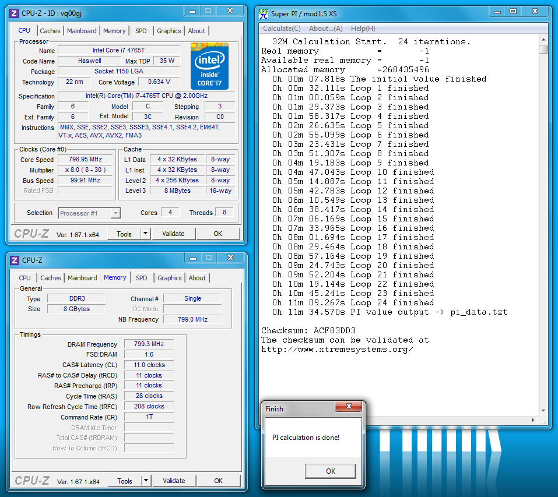Click the http://www.xtremesystems.org/ text
This screenshot has height=497, width=558.
[x=338, y=350]
